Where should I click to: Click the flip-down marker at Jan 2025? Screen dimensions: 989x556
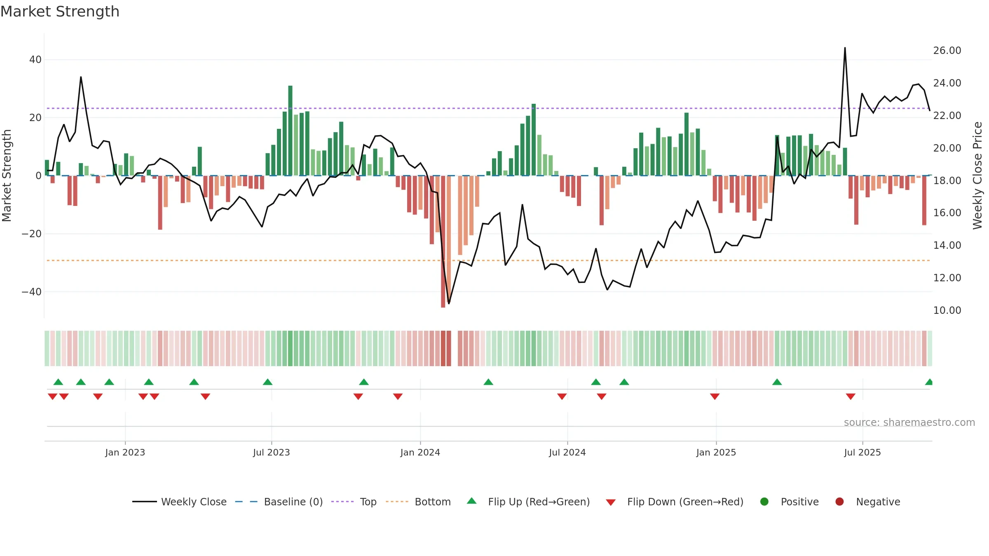tap(715, 397)
